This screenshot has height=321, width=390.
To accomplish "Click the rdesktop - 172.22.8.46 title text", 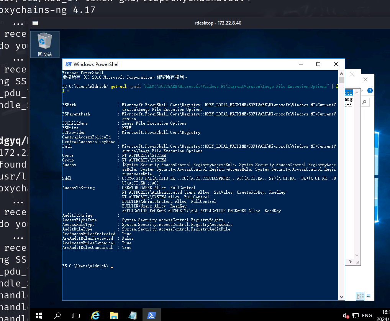I will coord(218,23).
